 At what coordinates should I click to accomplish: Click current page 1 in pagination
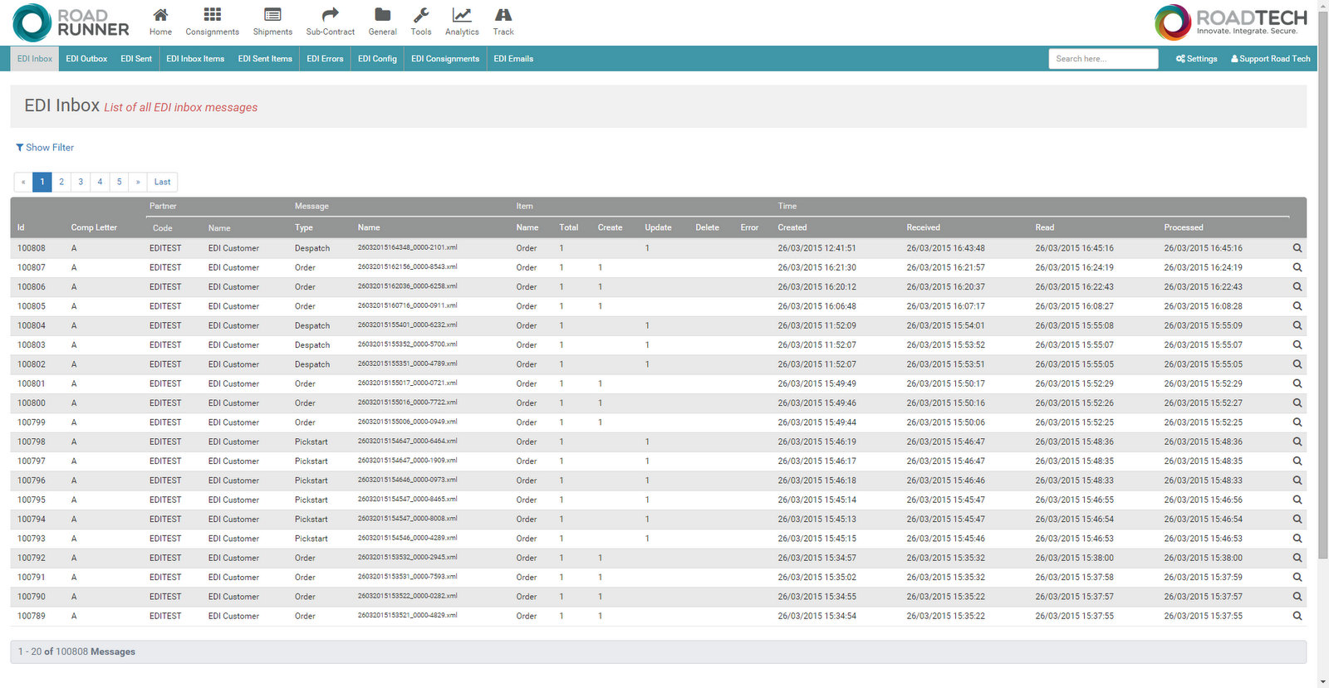(42, 182)
